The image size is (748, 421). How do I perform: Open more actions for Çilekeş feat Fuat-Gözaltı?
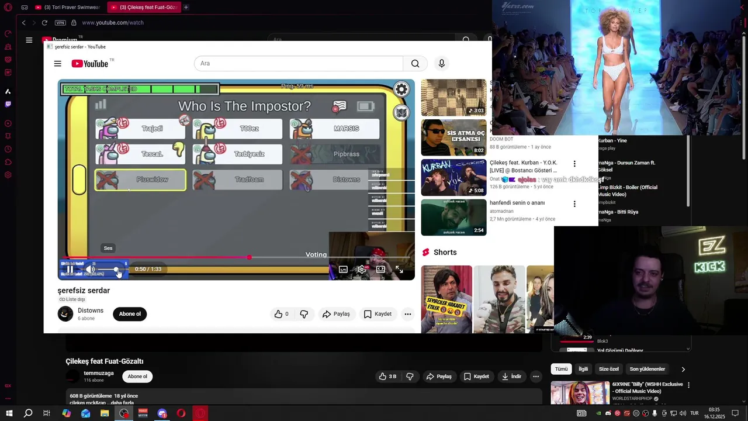[x=536, y=377]
